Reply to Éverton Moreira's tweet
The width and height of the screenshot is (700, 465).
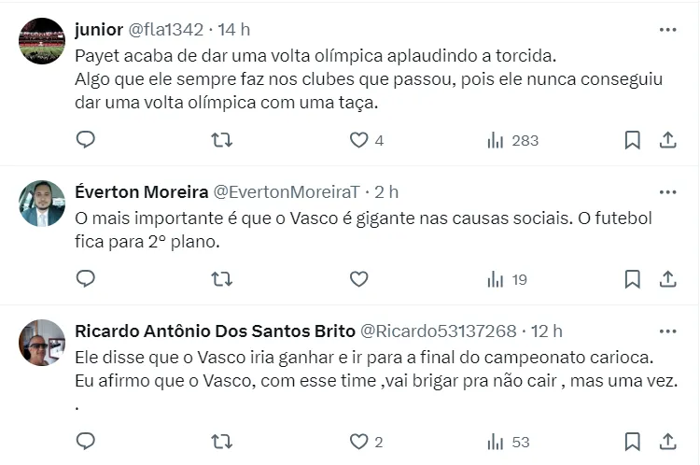pyautogui.click(x=86, y=279)
